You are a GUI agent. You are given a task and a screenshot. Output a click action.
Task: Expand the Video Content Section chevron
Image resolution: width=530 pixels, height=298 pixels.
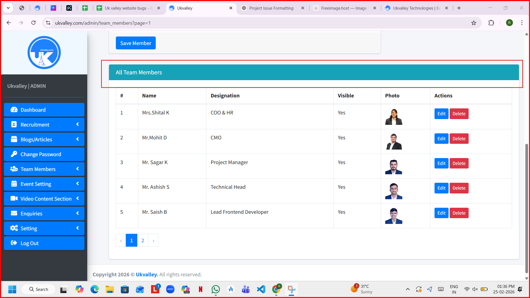[78, 198]
